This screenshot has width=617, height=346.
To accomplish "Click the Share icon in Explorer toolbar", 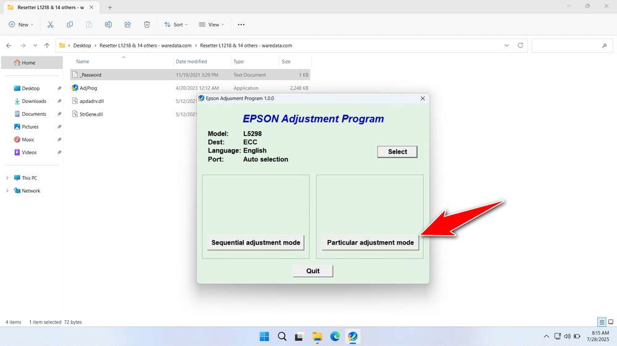I will tap(128, 25).
